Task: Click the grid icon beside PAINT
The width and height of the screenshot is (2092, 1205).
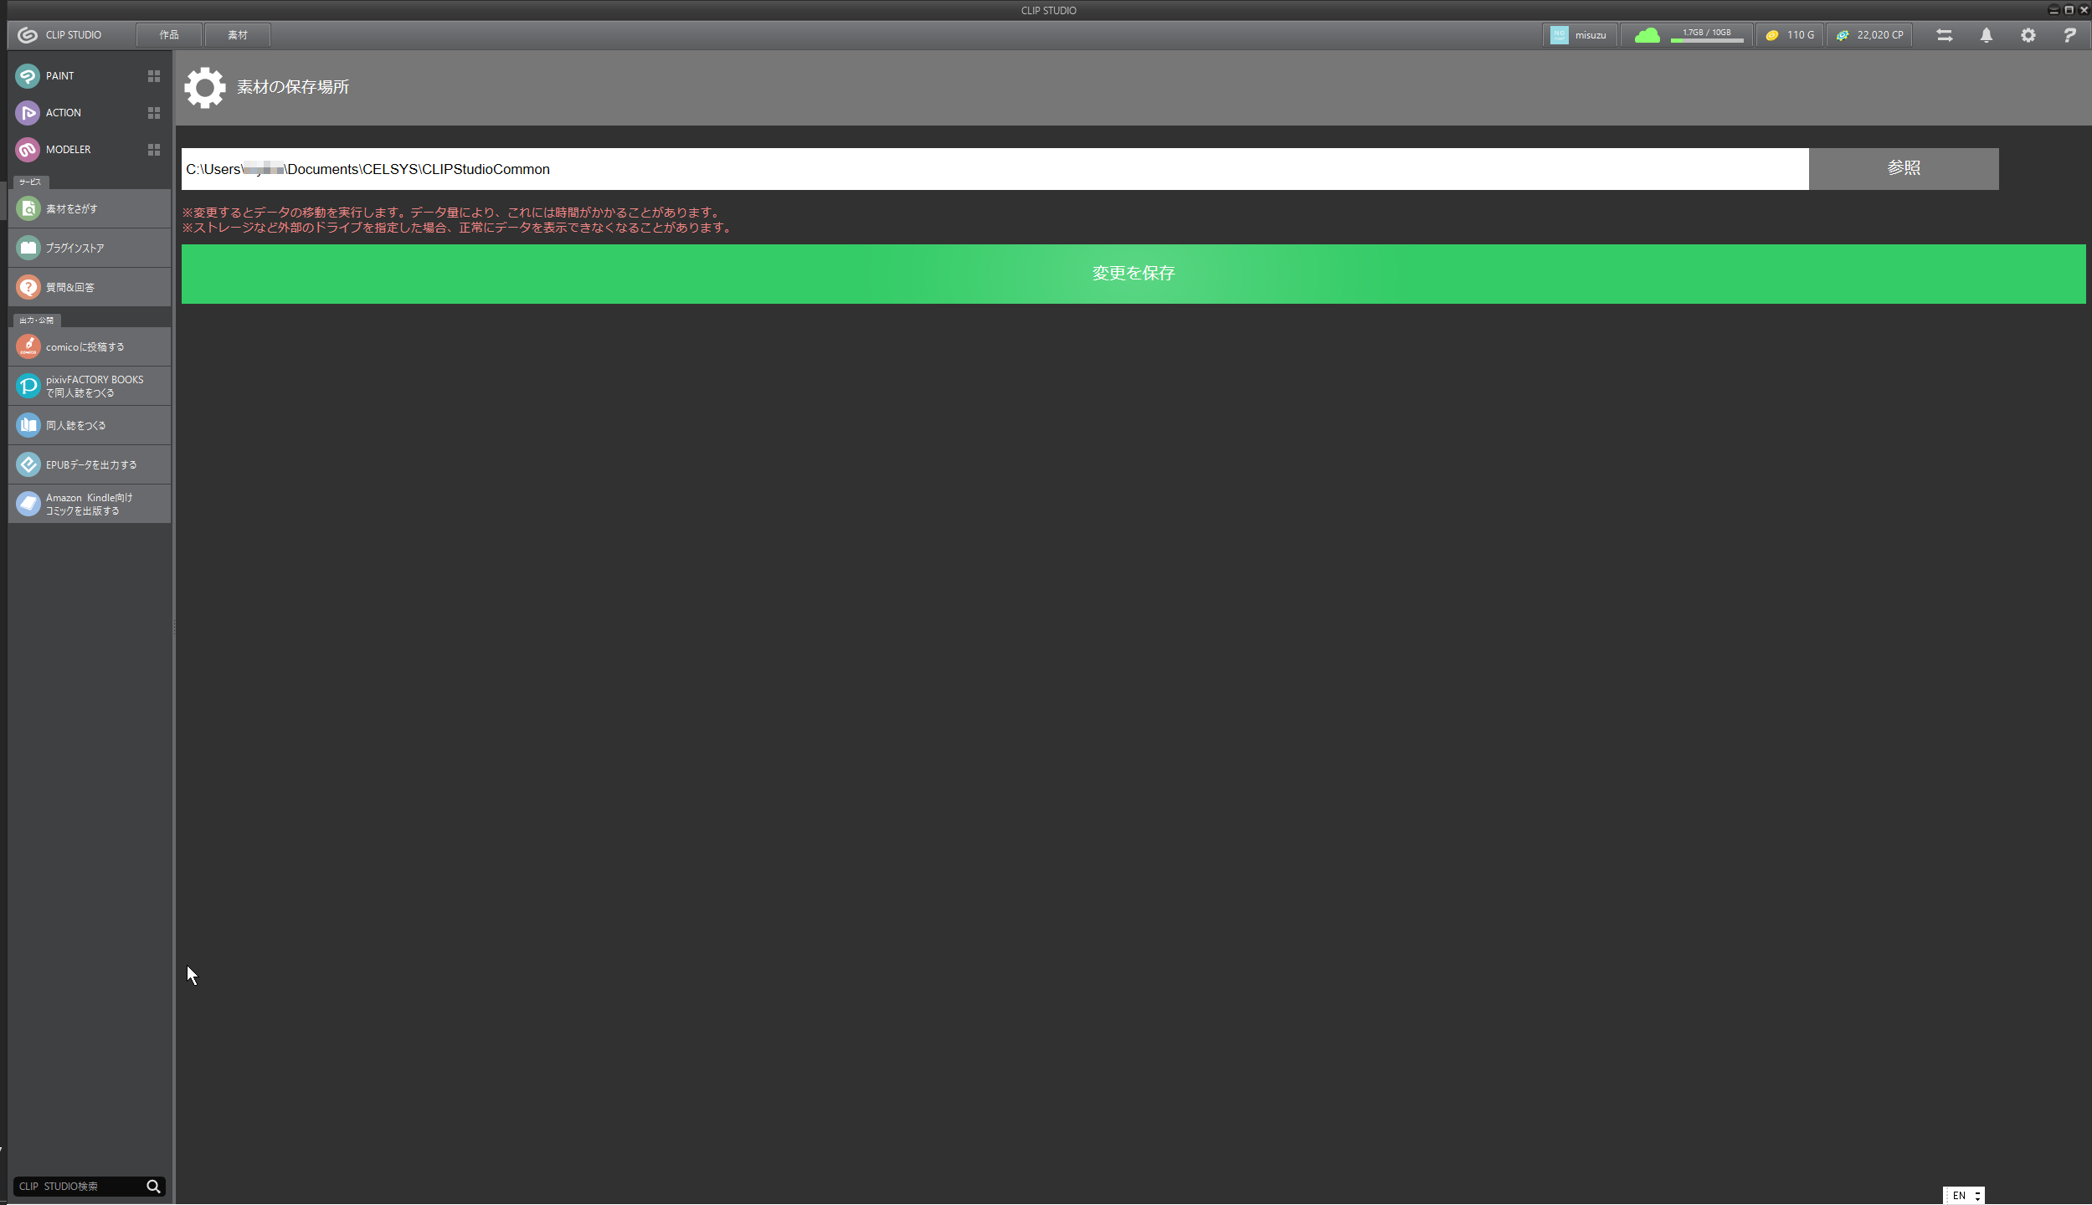Action: pos(154,76)
